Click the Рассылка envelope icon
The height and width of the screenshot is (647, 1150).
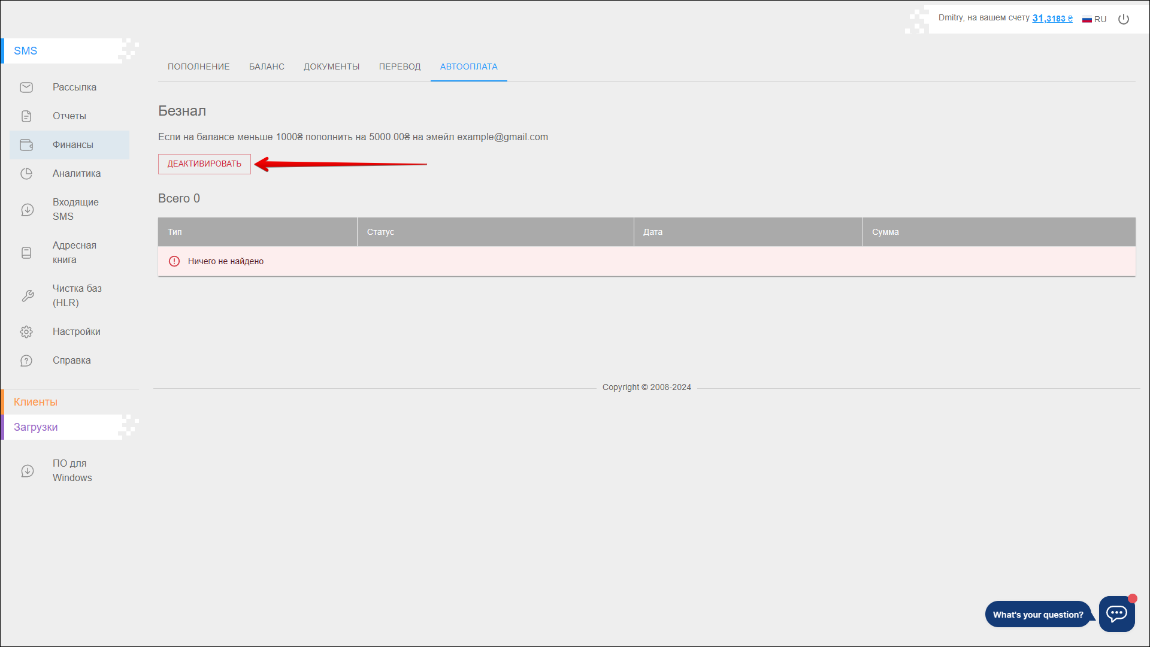coord(26,87)
